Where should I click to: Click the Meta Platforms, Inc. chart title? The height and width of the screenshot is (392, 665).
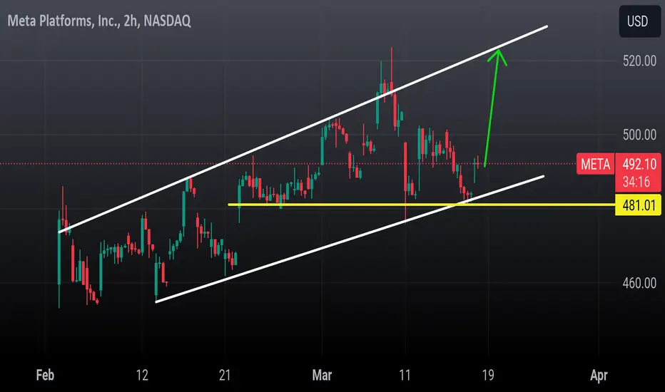(98, 21)
